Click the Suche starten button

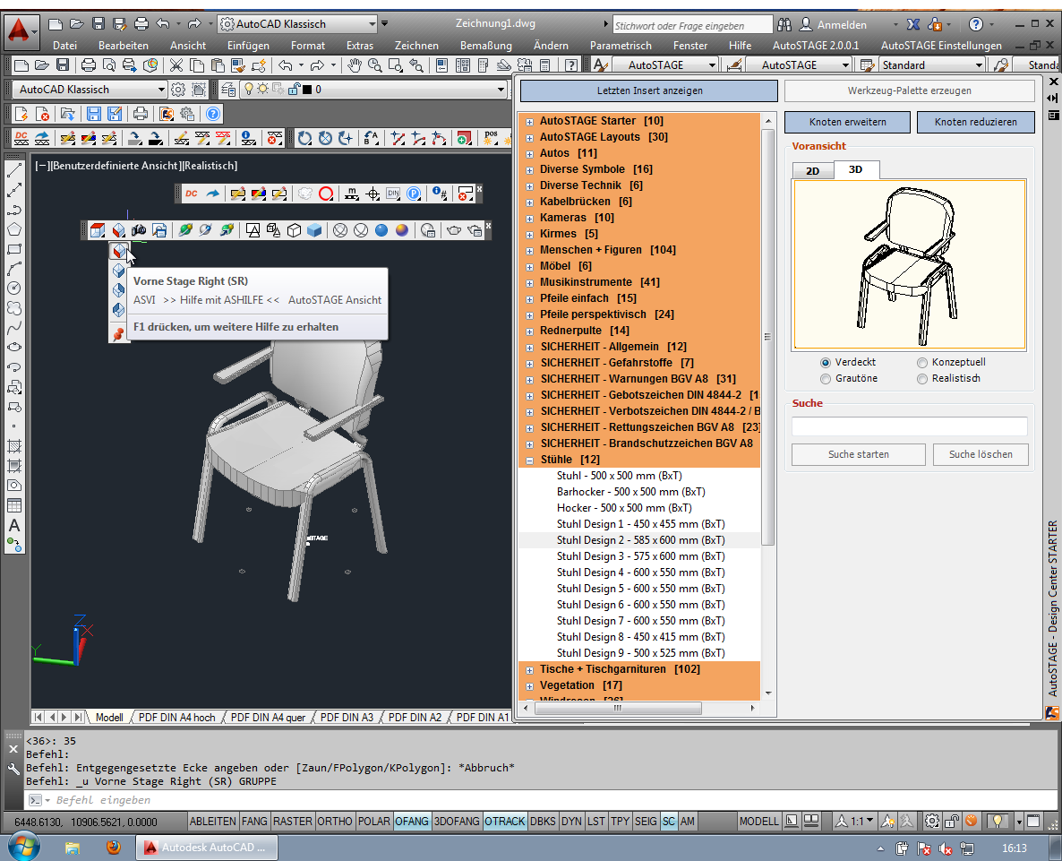point(858,454)
